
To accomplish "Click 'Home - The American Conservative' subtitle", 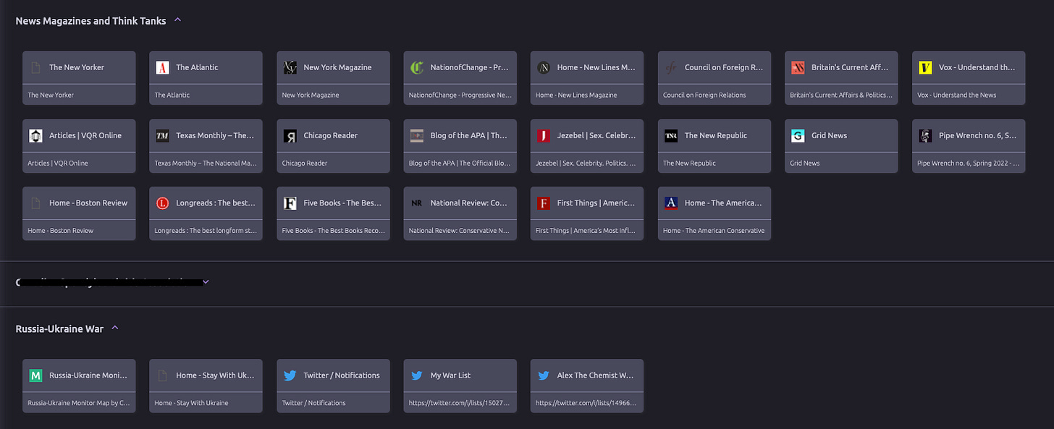I will (x=714, y=231).
